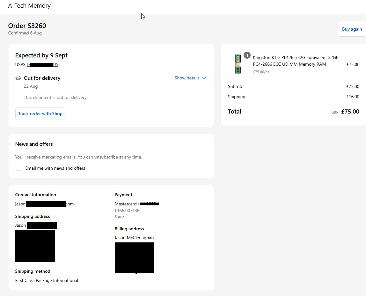Click the Order S3260 heading
Viewport: 366px width, 296px height.
coord(27,26)
